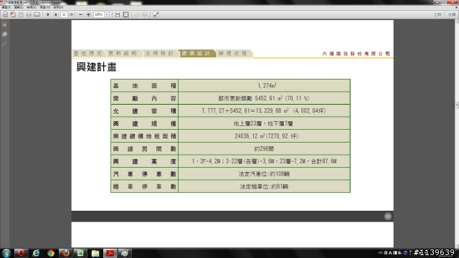459x258 pixels.
Task: Click the create PDF online icon
Action: click(5, 14)
